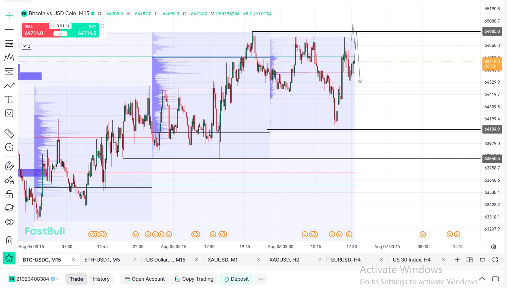Open chart settings gear icon
The image size is (507, 288).
(494, 247)
